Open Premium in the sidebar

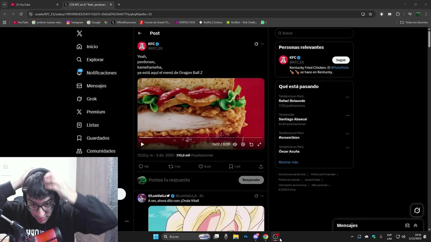coord(91,112)
